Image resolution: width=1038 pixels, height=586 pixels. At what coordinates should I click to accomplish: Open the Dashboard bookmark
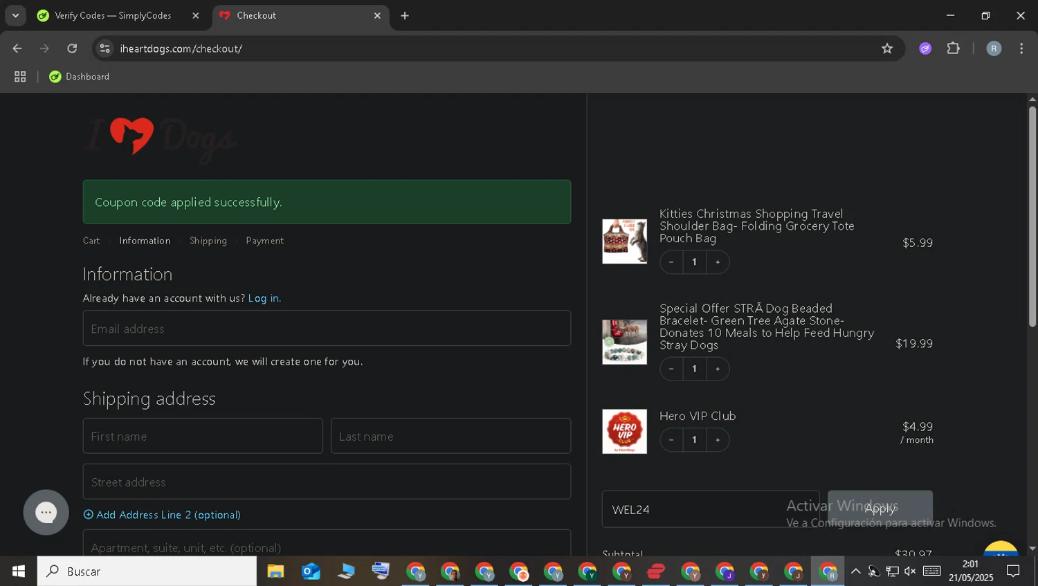coord(80,77)
